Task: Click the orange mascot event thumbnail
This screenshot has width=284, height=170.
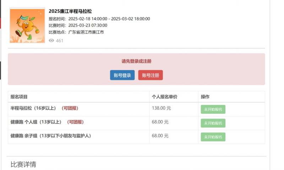Action: click(x=27, y=25)
